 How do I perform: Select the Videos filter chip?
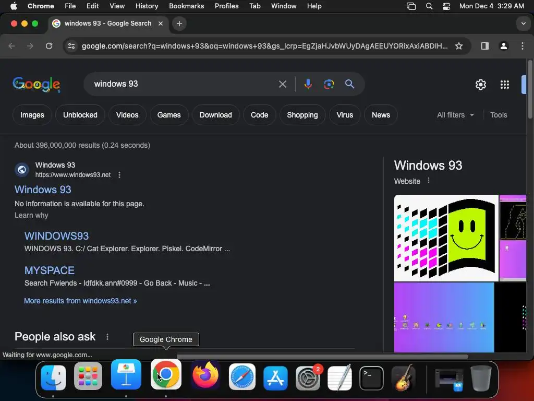(x=127, y=115)
